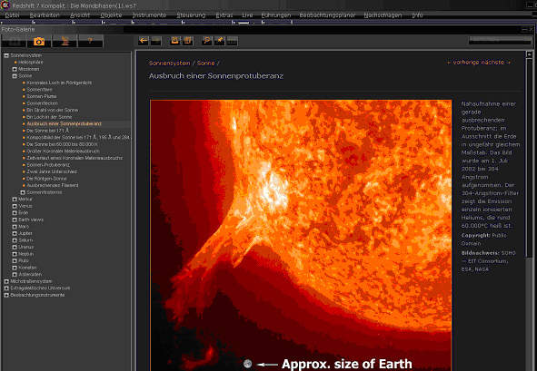Click the search field at top right

[500, 40]
